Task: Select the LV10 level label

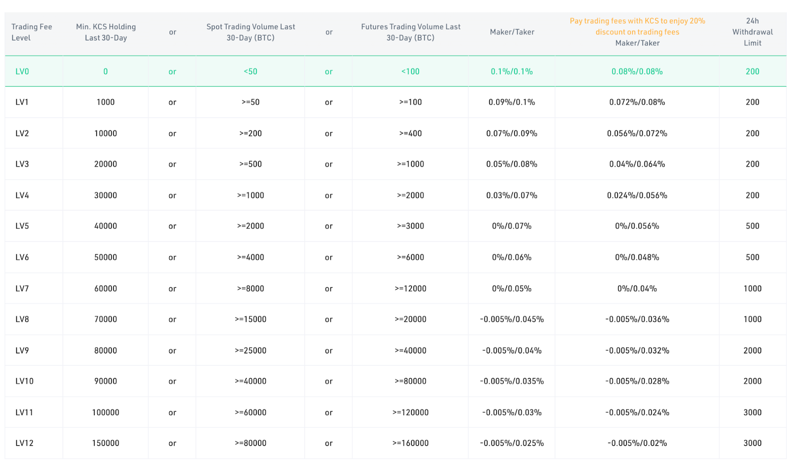Action: click(x=24, y=381)
